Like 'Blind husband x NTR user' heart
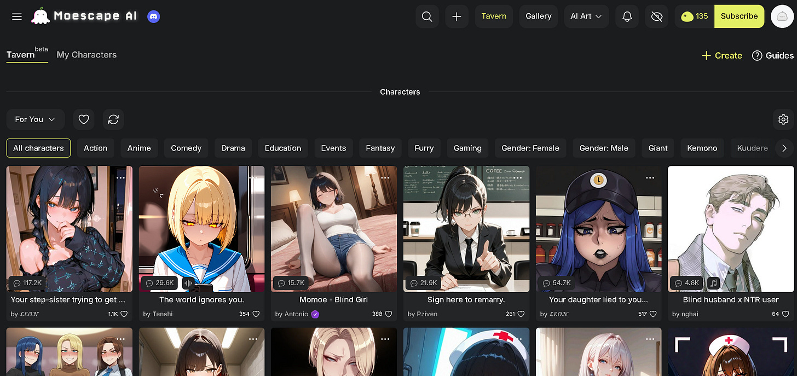This screenshot has width=797, height=376. 786,314
